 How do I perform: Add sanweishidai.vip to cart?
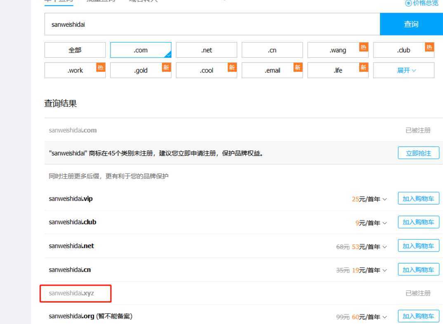[x=418, y=199]
